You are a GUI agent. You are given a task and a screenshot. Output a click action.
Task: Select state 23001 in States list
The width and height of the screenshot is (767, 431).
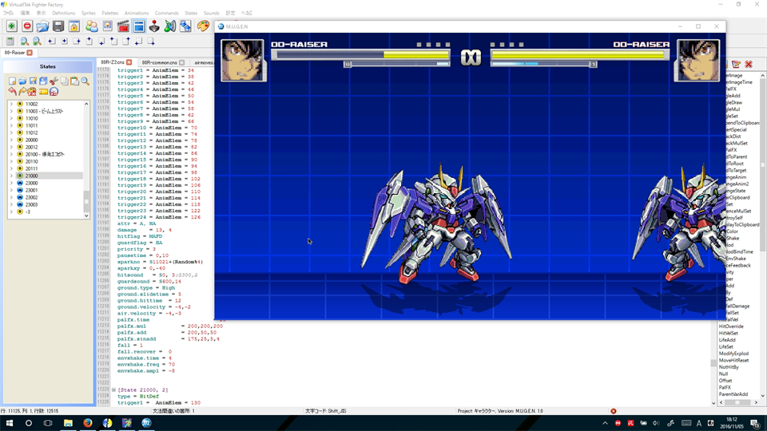[31, 190]
